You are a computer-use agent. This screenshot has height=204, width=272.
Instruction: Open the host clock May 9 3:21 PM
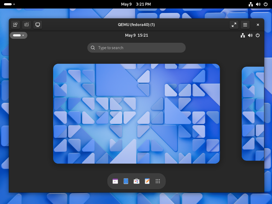pyautogui.click(x=136, y=4)
